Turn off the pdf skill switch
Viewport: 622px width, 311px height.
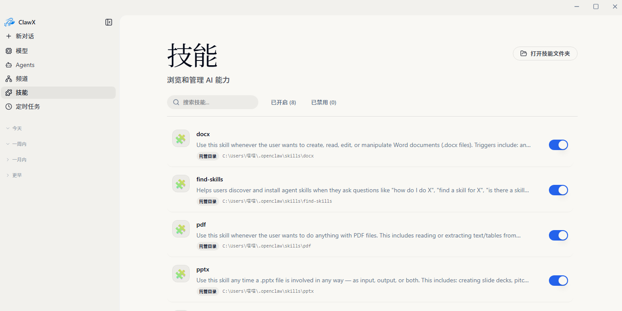[558, 235]
